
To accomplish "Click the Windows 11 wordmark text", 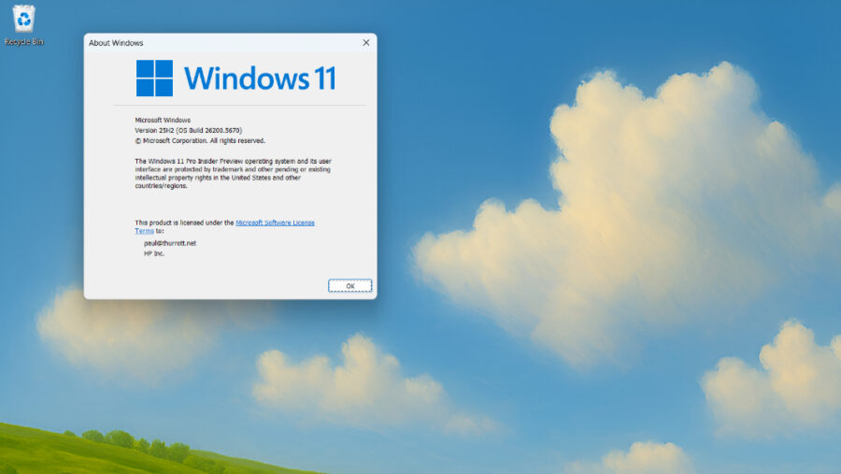I will [260, 79].
